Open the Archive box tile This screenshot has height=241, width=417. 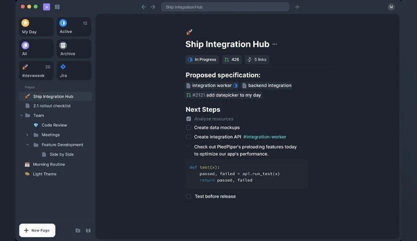click(74, 49)
